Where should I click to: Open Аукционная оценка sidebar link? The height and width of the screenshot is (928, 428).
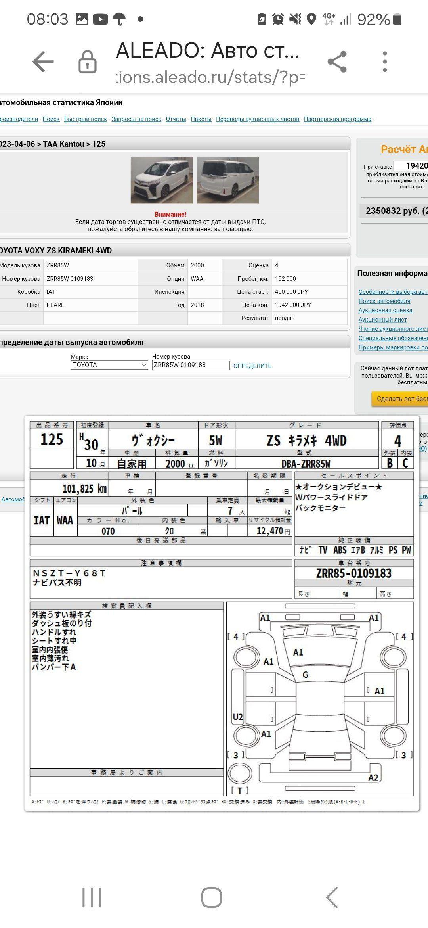385,310
